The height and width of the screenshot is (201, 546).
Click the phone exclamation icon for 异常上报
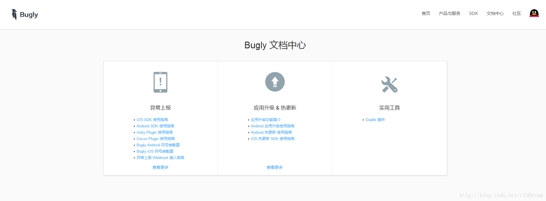click(x=160, y=82)
